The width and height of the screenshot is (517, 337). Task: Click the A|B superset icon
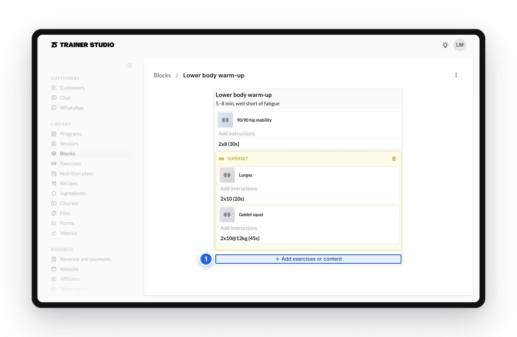point(221,159)
